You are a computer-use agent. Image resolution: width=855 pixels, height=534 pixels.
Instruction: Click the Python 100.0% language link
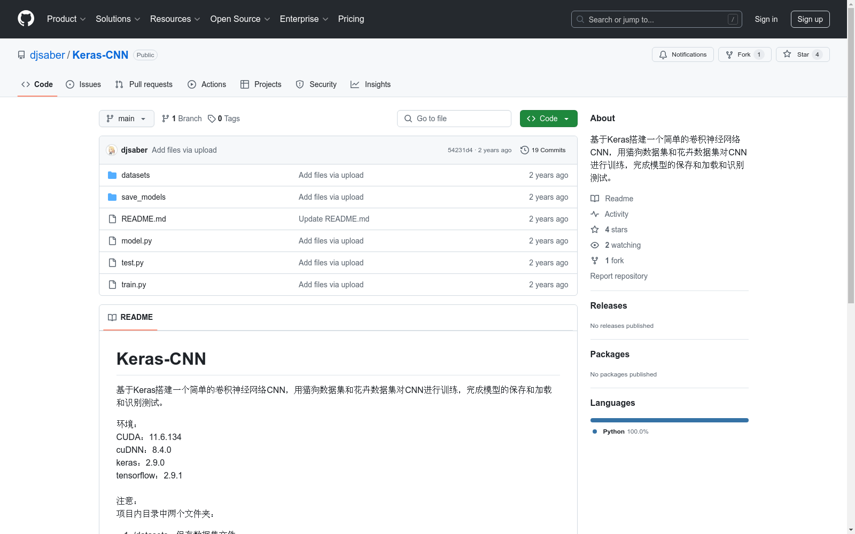pyautogui.click(x=621, y=431)
